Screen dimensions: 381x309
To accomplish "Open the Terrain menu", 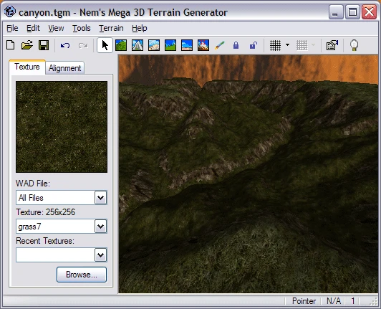I will pyautogui.click(x=111, y=28).
